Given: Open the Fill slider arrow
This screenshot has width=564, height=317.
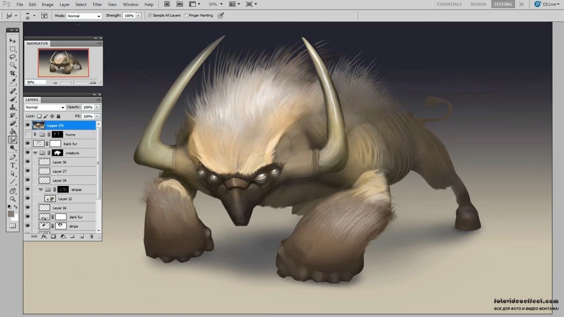Looking at the screenshot, I should (x=97, y=116).
